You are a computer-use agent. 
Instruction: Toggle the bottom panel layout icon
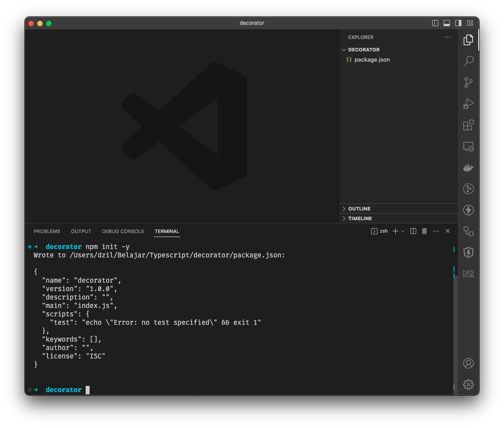(447, 23)
